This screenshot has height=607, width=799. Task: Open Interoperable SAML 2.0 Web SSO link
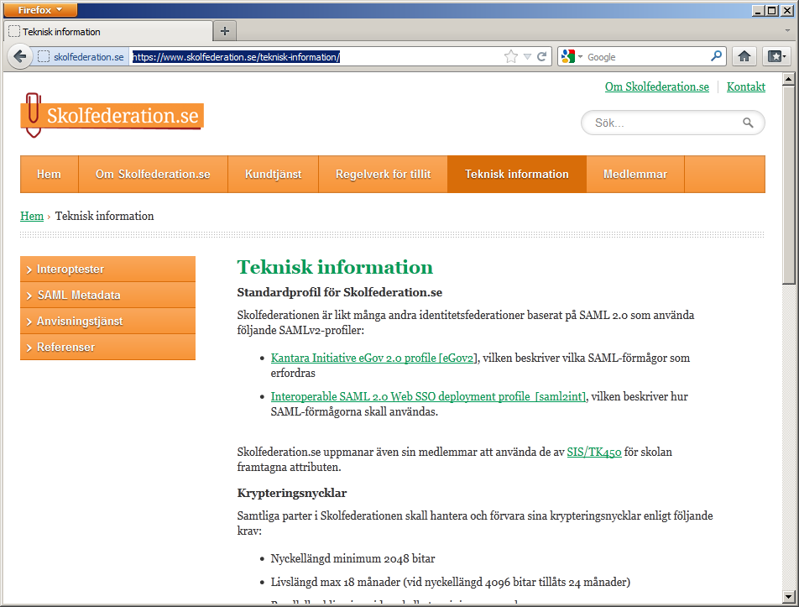pyautogui.click(x=429, y=396)
